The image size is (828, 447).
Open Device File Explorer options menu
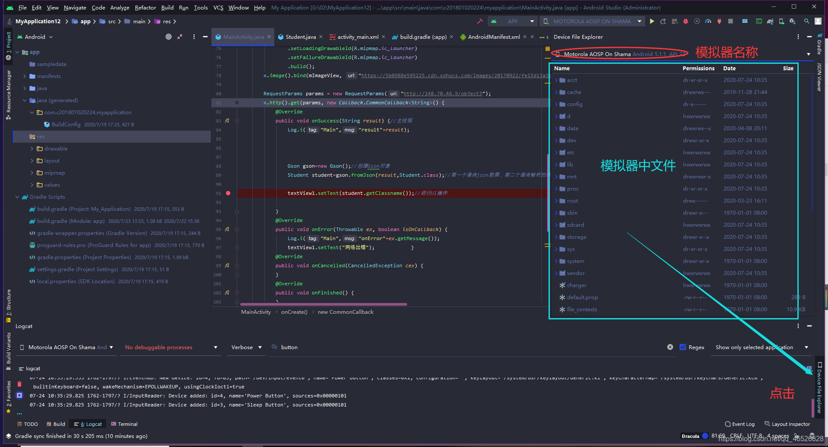[798, 37]
